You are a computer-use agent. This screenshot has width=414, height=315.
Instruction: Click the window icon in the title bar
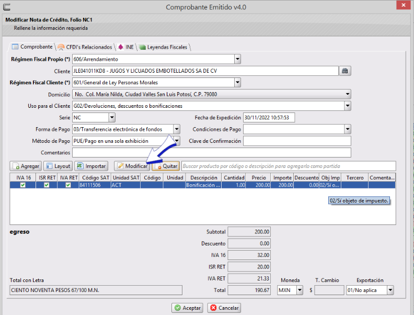click(7, 7)
